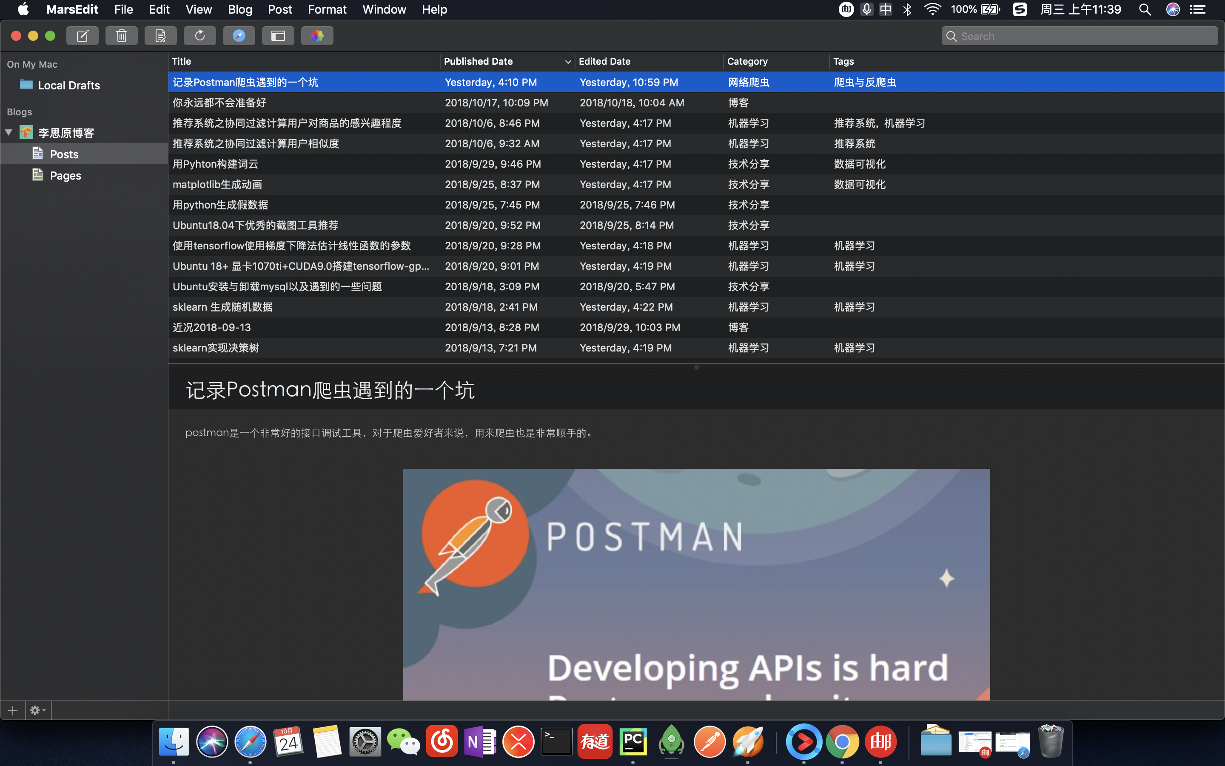Open the edit post document icon
Image resolution: width=1225 pixels, height=766 pixels.
[x=160, y=36]
